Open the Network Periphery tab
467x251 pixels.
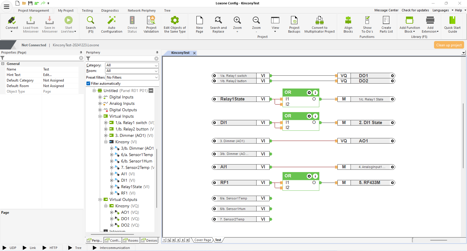142,10
